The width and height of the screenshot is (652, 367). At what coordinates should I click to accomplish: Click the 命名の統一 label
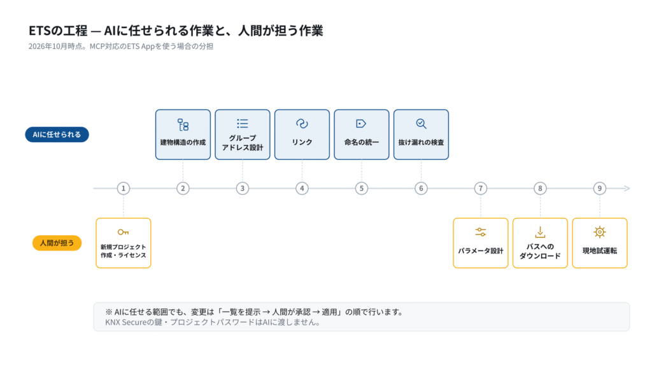[362, 142]
